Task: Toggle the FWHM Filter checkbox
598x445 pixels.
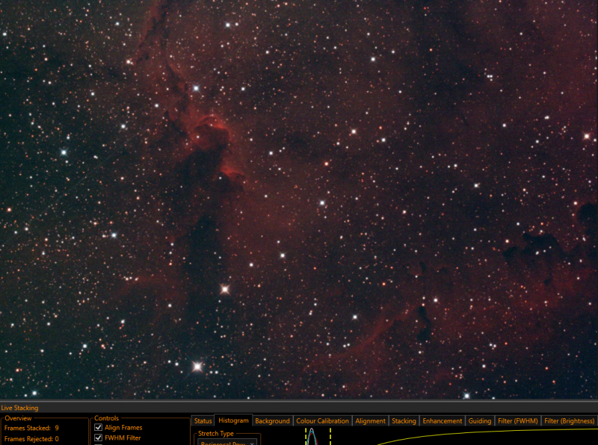Action: (98, 438)
